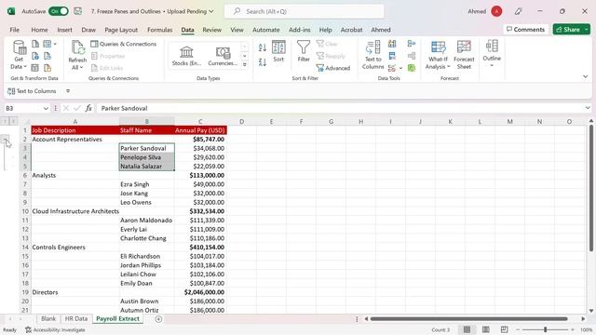Screen dimensions: 596x335
Task: Open the What-If Analysis menu
Action: pos(438,55)
